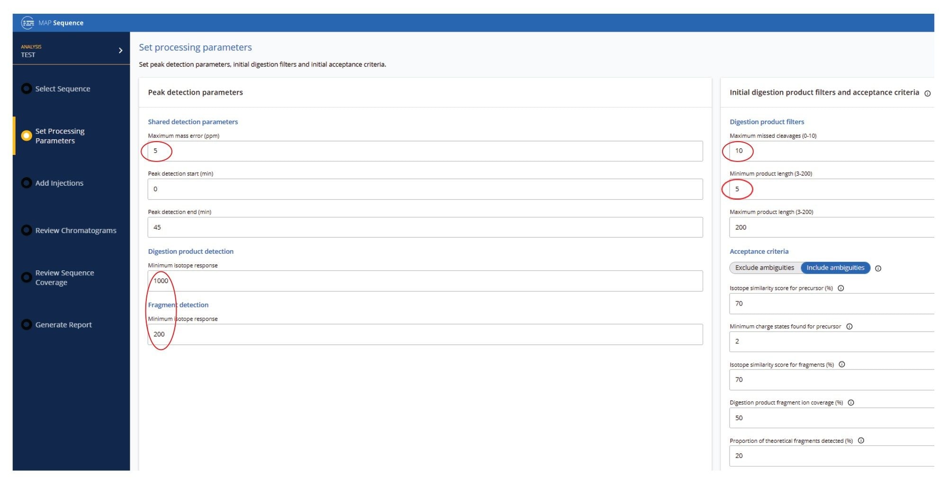Click the MAP Sequence logo icon

[27, 22]
